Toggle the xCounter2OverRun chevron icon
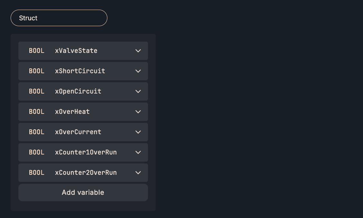Screen dimensions: 363x218 click(138, 173)
